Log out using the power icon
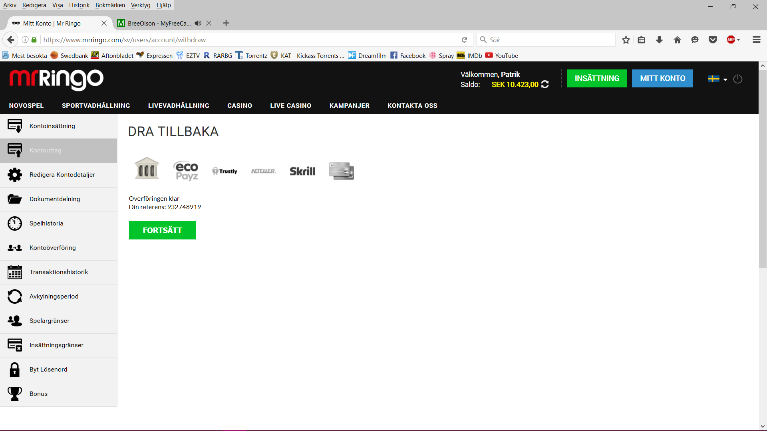Image resolution: width=767 pixels, height=431 pixels. pyautogui.click(x=738, y=79)
